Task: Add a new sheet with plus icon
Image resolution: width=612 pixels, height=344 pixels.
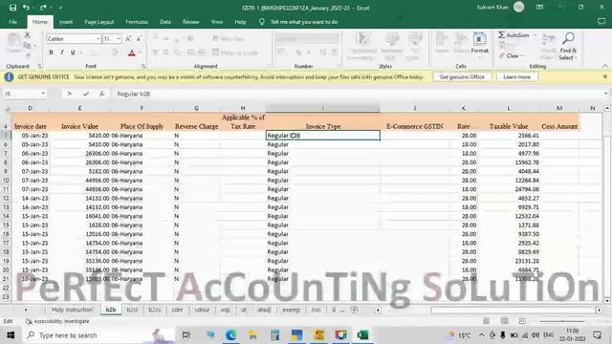Action: [x=355, y=310]
